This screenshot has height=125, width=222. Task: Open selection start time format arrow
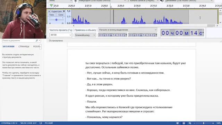click(126, 35)
